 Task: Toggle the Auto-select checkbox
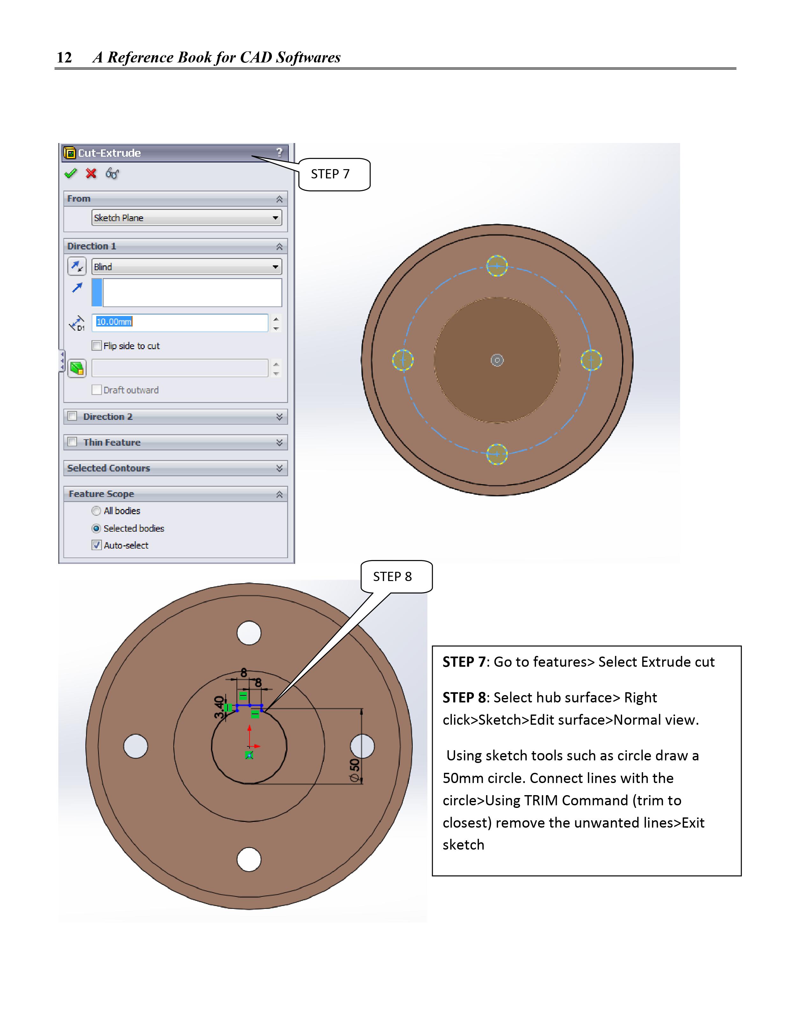(x=97, y=545)
